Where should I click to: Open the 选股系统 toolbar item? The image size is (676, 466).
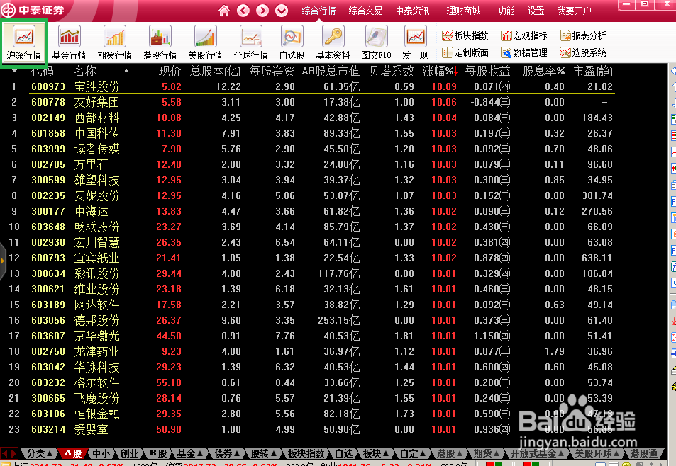(x=583, y=52)
